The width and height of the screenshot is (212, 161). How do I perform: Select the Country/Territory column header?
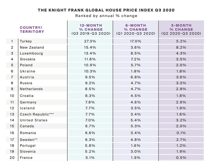pyautogui.click(x=32, y=29)
